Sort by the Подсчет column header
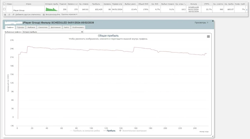Viewport: 250px width, 139px height. (x=63, y=4)
